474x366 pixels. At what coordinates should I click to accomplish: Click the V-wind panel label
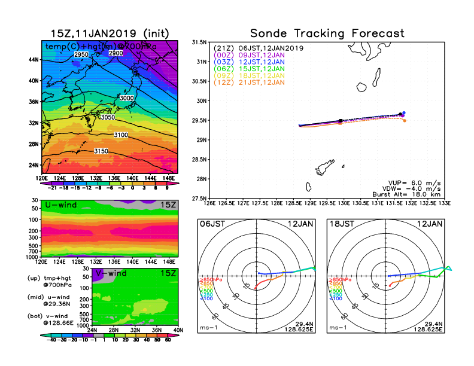[114, 273]
